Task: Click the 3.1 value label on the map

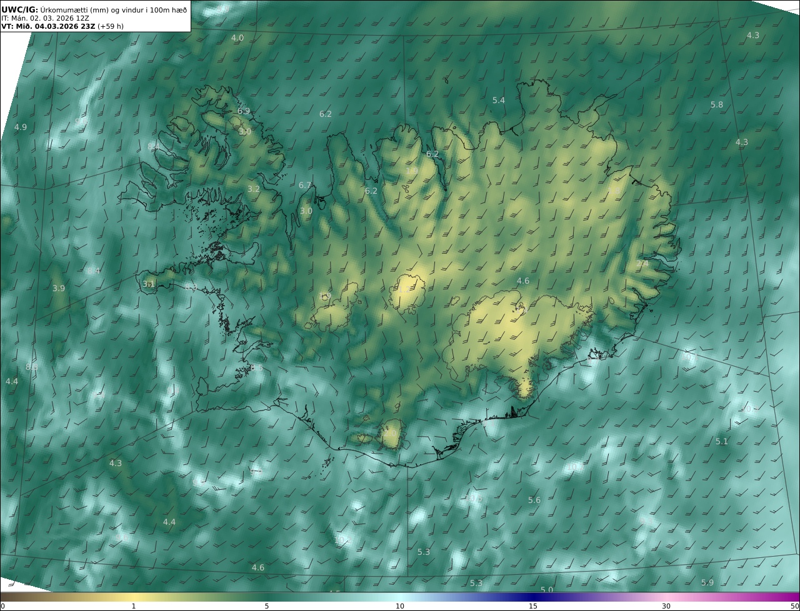Action: (148, 284)
